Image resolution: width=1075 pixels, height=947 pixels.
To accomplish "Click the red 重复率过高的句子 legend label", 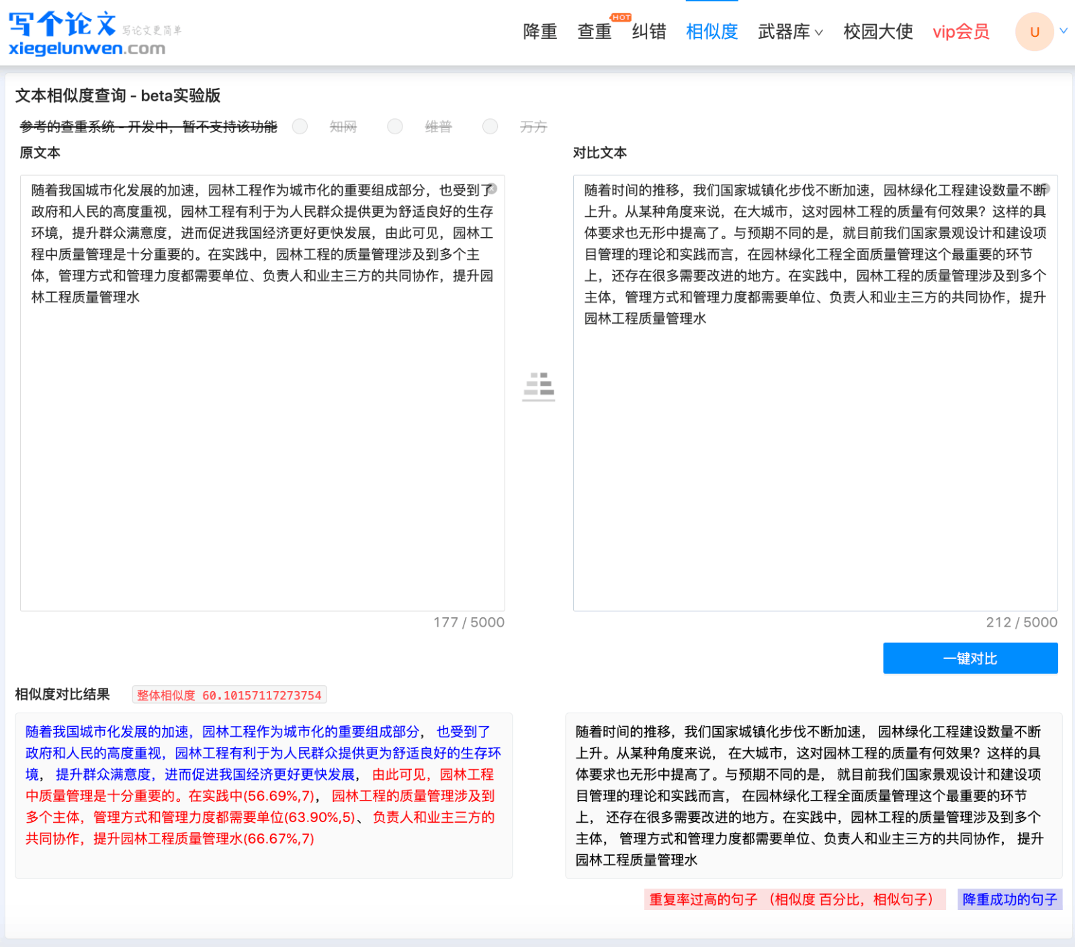I will [x=795, y=899].
